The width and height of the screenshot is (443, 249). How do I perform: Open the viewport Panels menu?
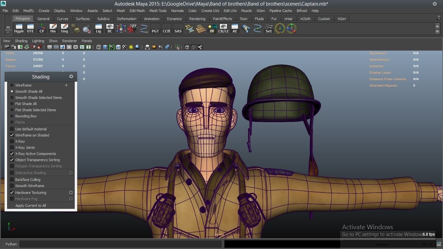87,41
